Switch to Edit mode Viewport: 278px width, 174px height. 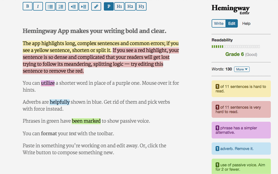tap(232, 23)
